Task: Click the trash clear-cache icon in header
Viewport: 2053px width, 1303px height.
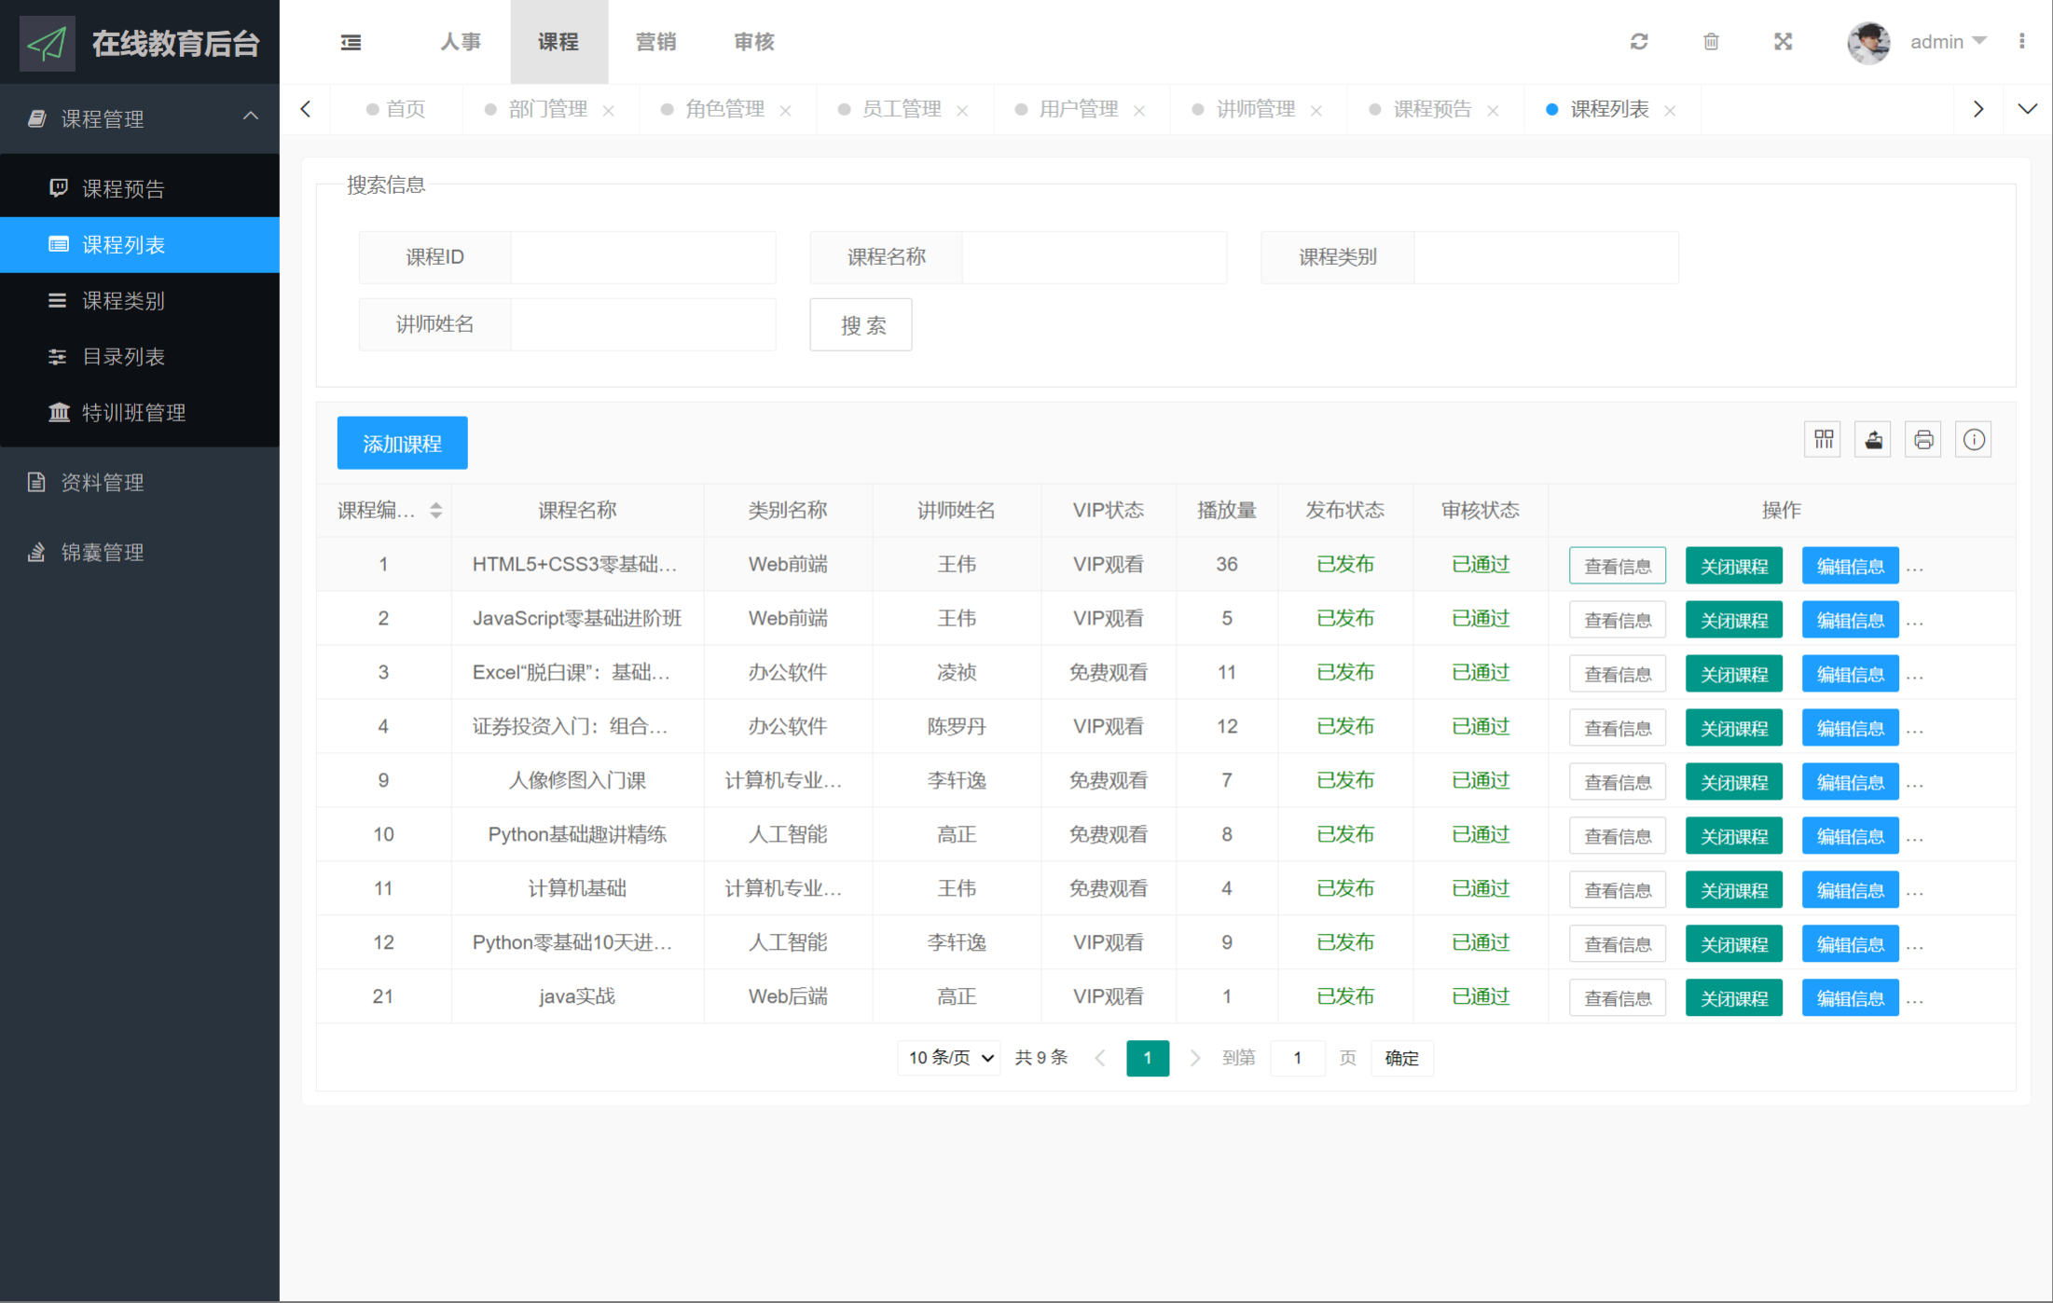Action: (x=1711, y=42)
